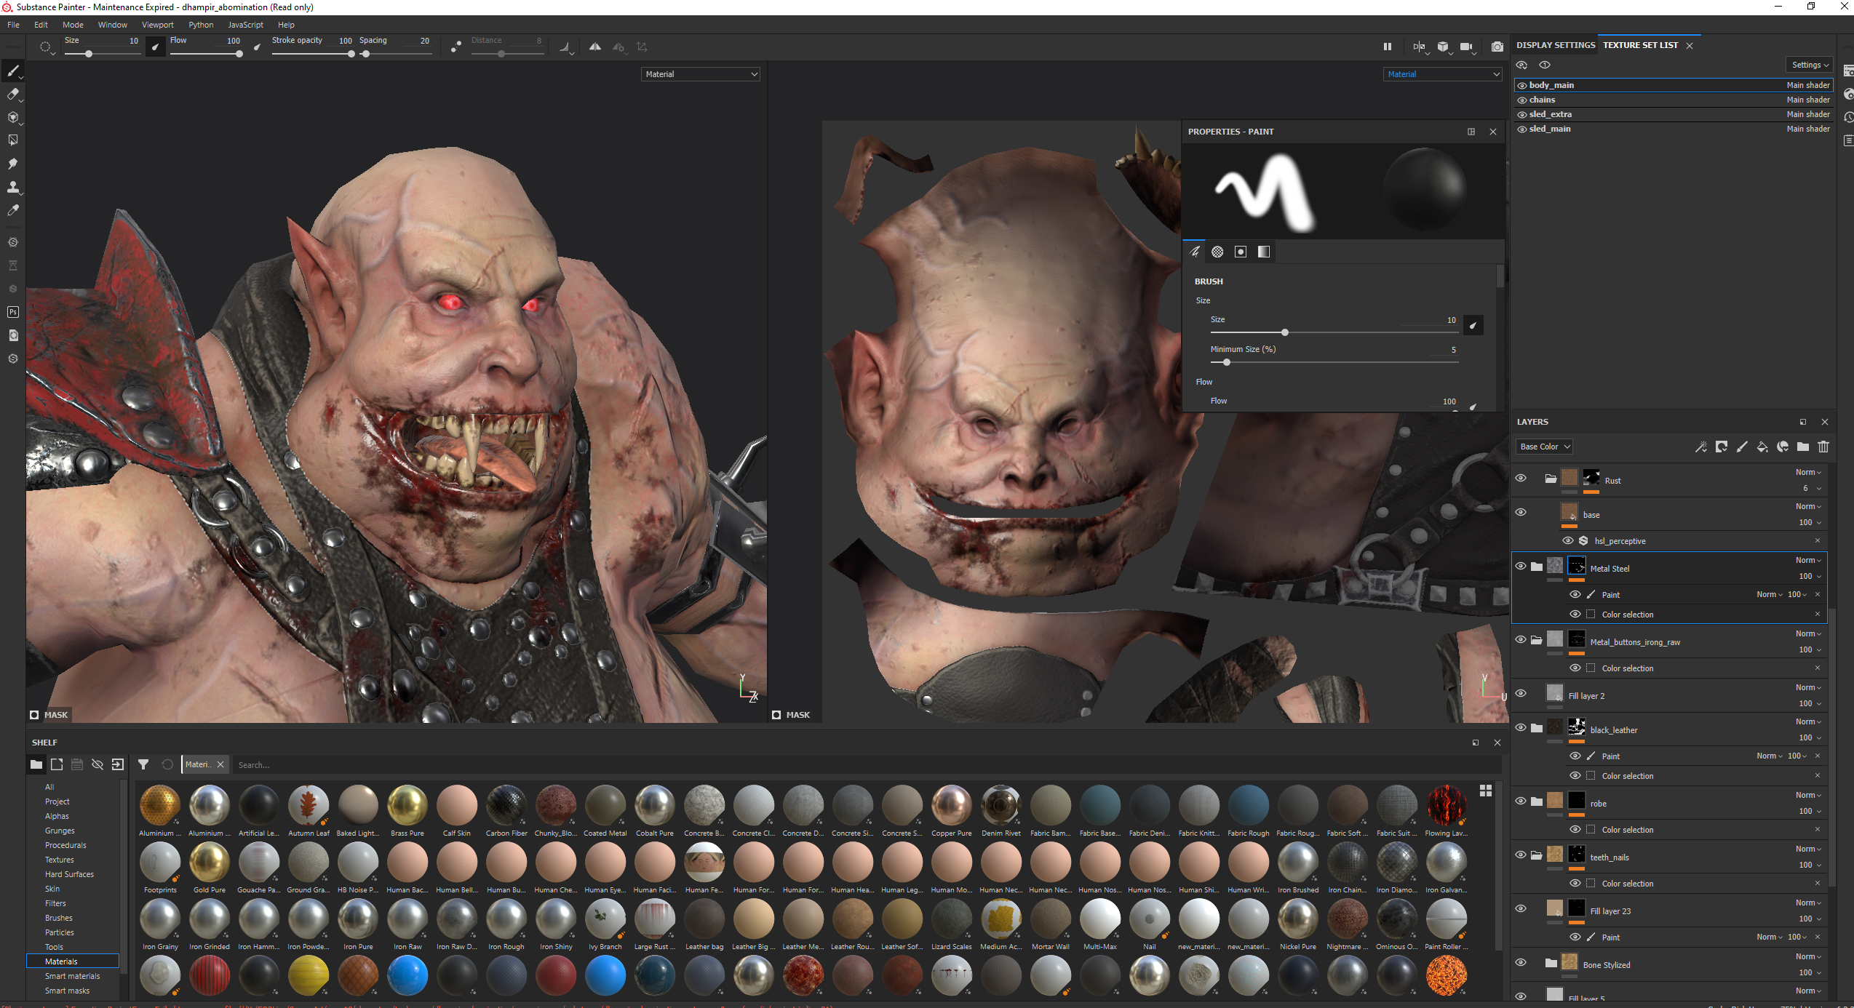Select the Smudge tool
The height and width of the screenshot is (1008, 1854).
13,164
